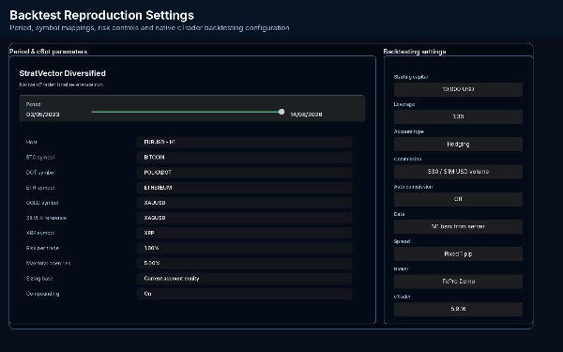Click the BITCOIN symbol field
563x352 pixels.
(244, 158)
